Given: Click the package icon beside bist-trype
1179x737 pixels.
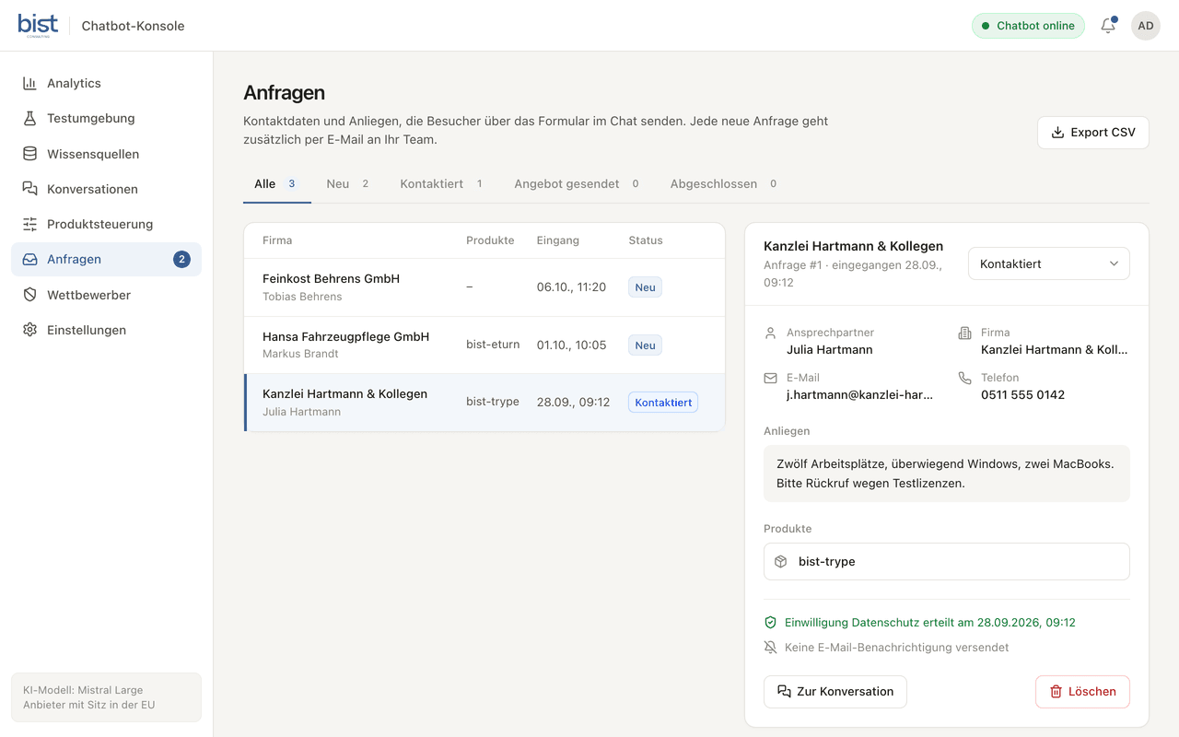Looking at the screenshot, I should click(x=781, y=561).
